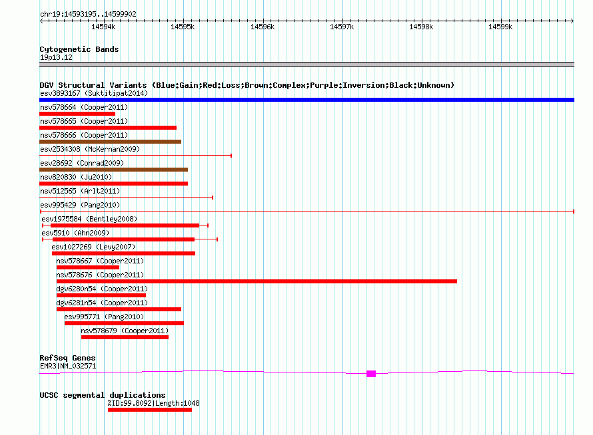
Task: Click the 14596k ruler tick label
Action: 263,27
